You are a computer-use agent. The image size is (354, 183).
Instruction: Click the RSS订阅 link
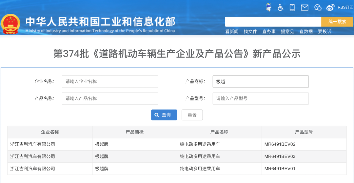345,8
